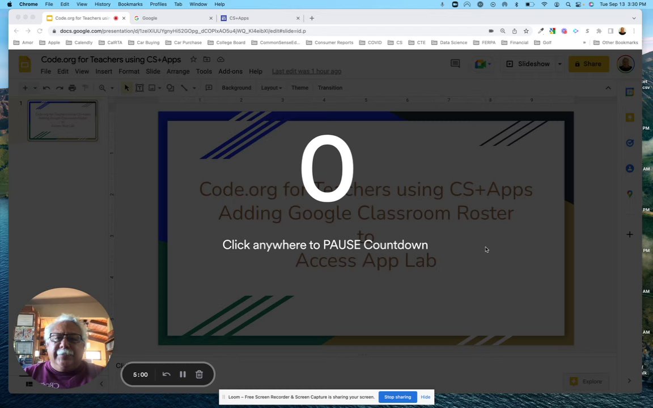The image size is (653, 408).
Task: Open the Other Bookmarks folder
Action: (x=616, y=42)
